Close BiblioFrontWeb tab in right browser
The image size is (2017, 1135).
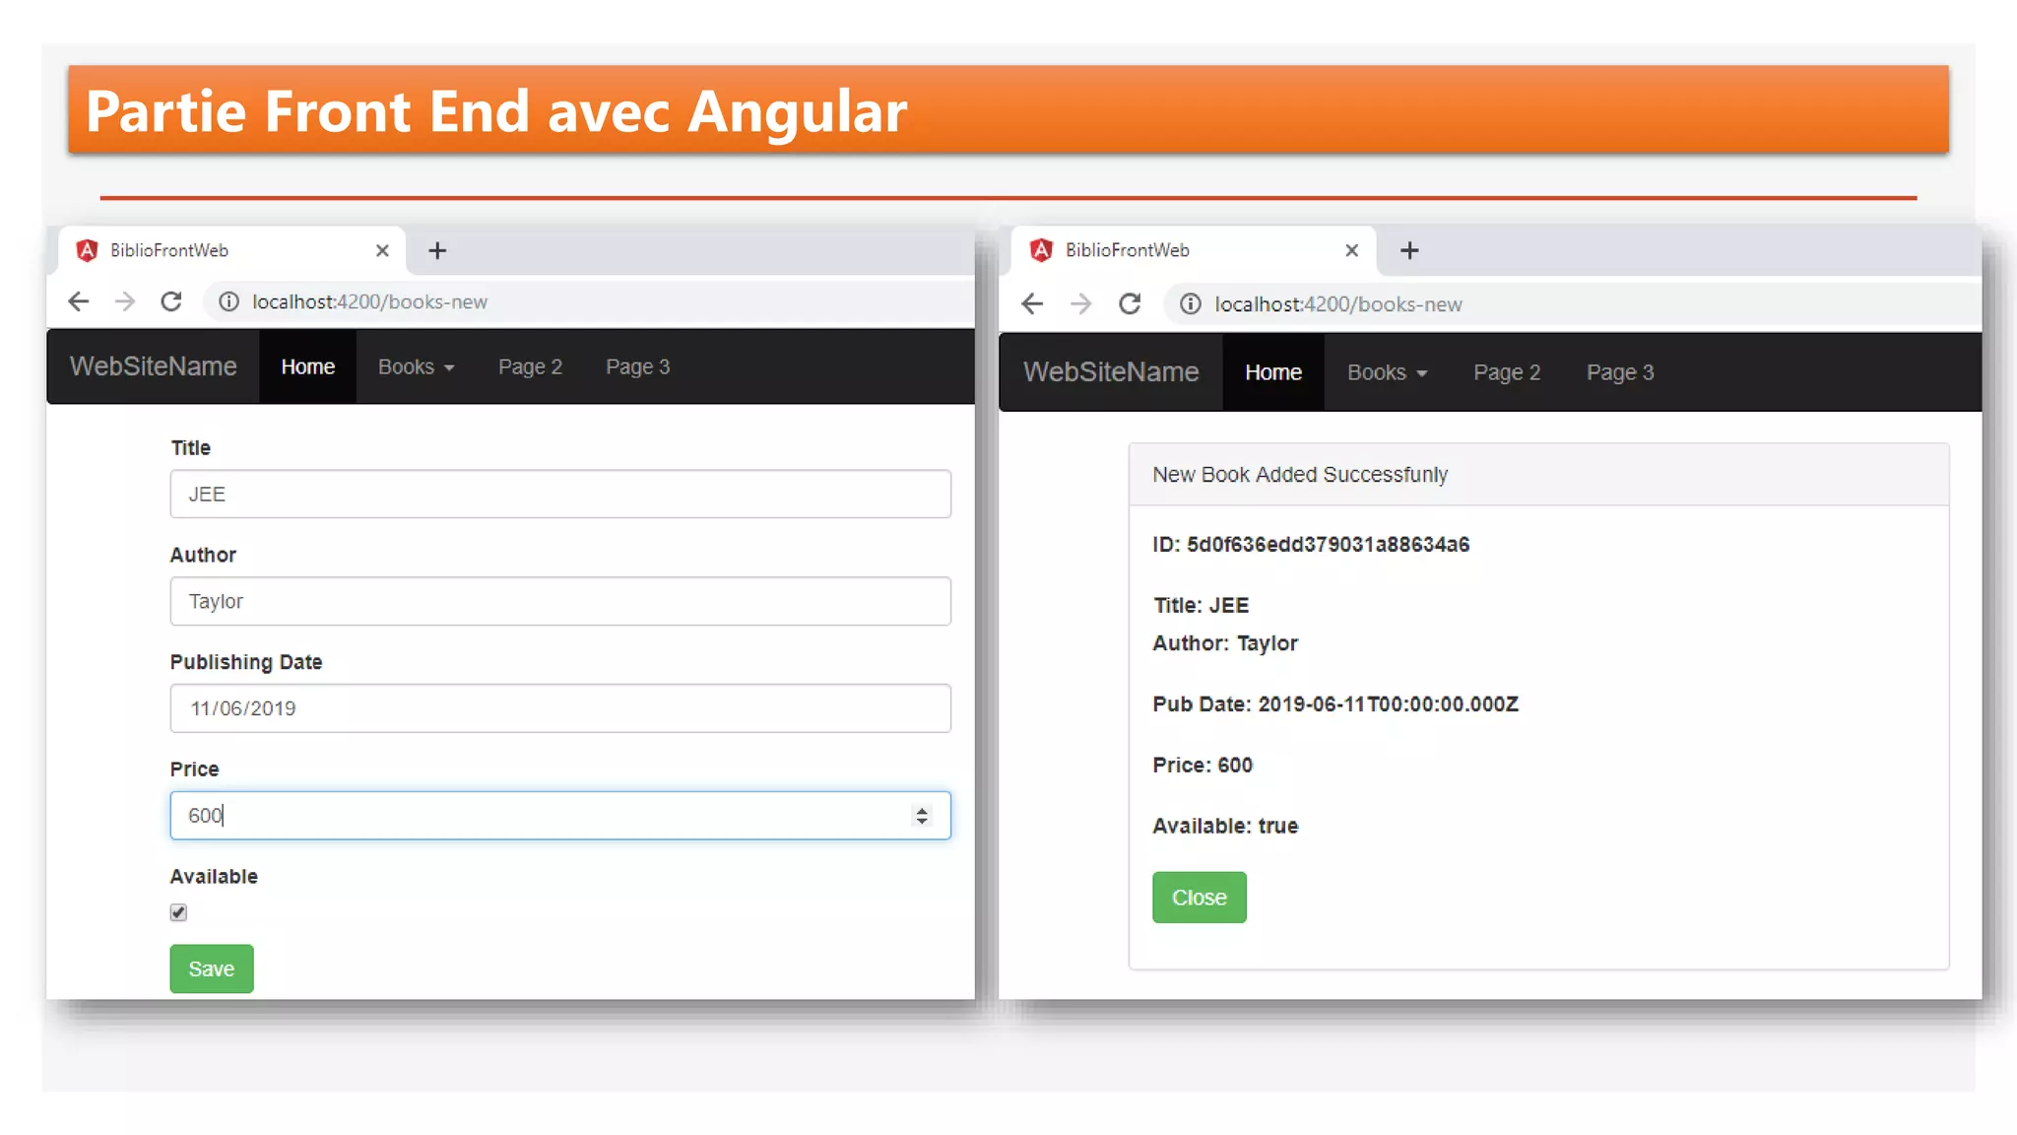1351,250
